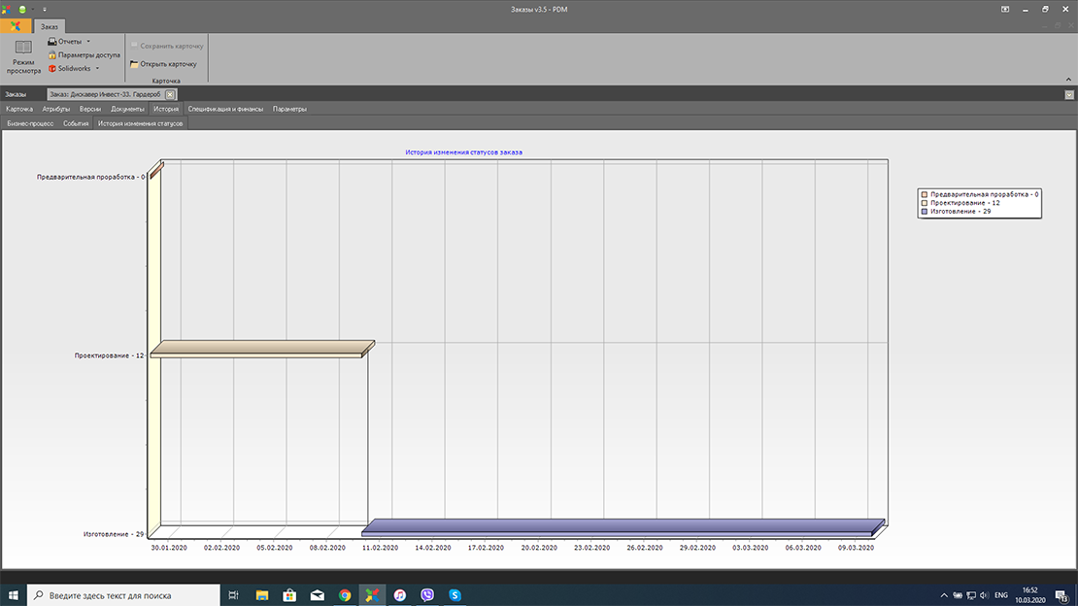Open File Explorer from the taskbar
1078x606 pixels.
tap(262, 595)
